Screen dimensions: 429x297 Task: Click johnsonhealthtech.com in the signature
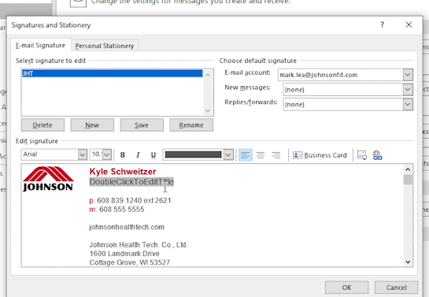pyautogui.click(x=127, y=227)
